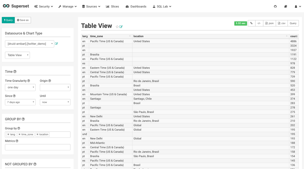Copy short link with chain icon

251,23
